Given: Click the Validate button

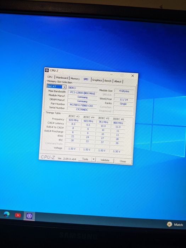Looking at the screenshot, I should [105, 160].
